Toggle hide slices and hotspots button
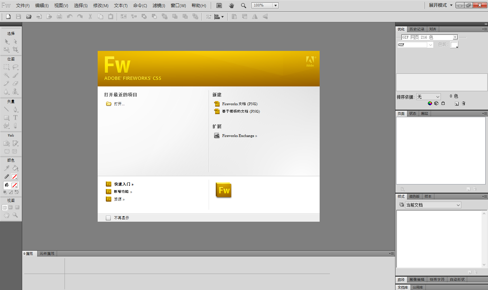This screenshot has width=488, height=290. (7, 151)
